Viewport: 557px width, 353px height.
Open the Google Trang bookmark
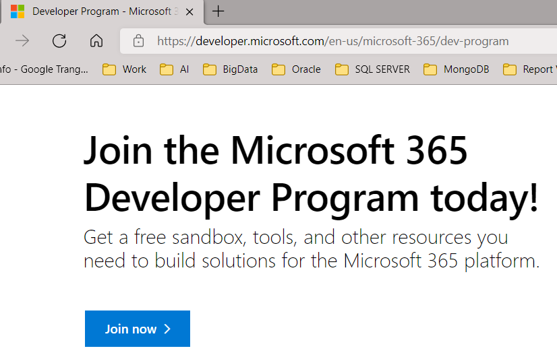pyautogui.click(x=44, y=69)
